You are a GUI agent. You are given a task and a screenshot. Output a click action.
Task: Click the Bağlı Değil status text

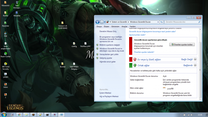pyautogui.click(x=187, y=59)
